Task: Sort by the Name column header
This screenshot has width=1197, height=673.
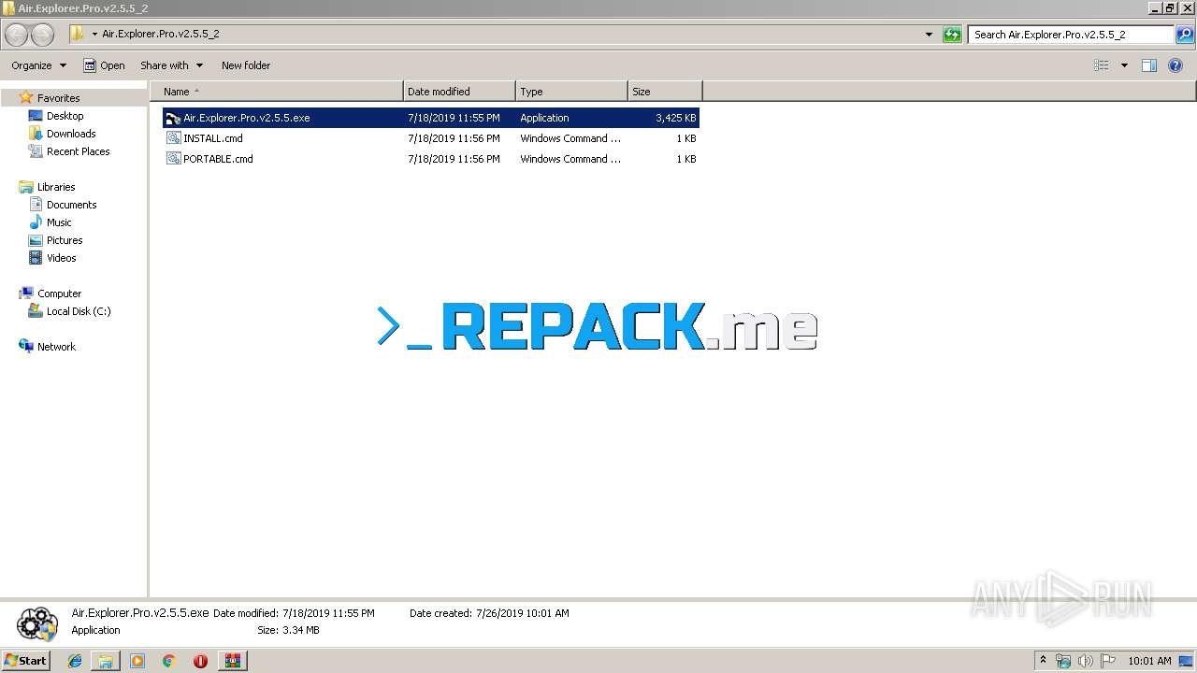Action: [x=277, y=92]
